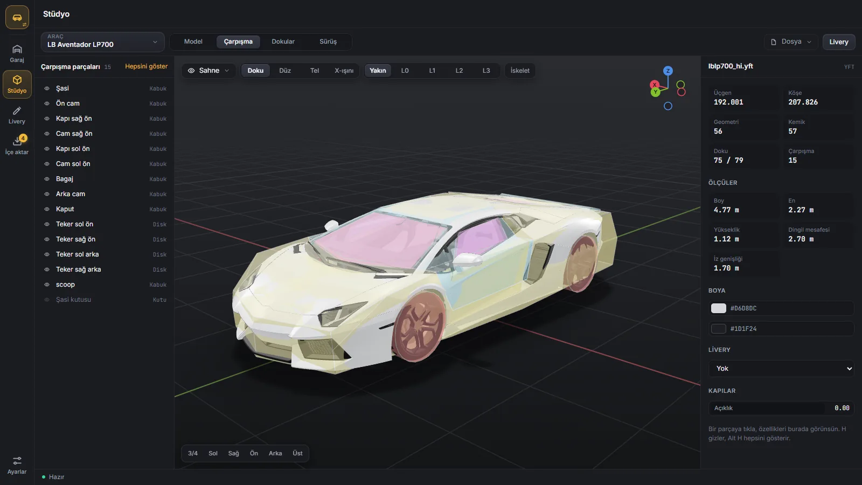
Task: Open the #1D1F24 paint color swatch
Action: (x=719, y=329)
